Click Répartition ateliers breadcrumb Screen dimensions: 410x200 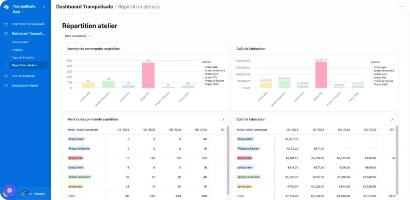(x=139, y=7)
